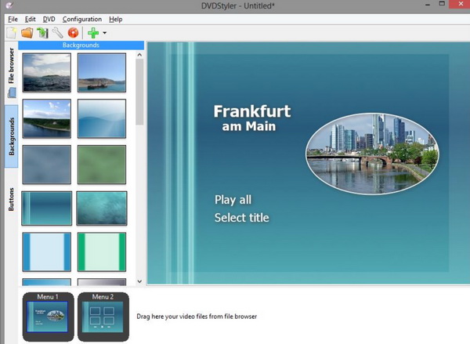Click the green plus Add icon
470x344 pixels.
point(93,34)
